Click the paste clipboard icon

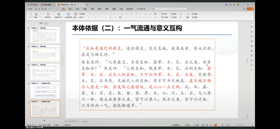coord(36,14)
